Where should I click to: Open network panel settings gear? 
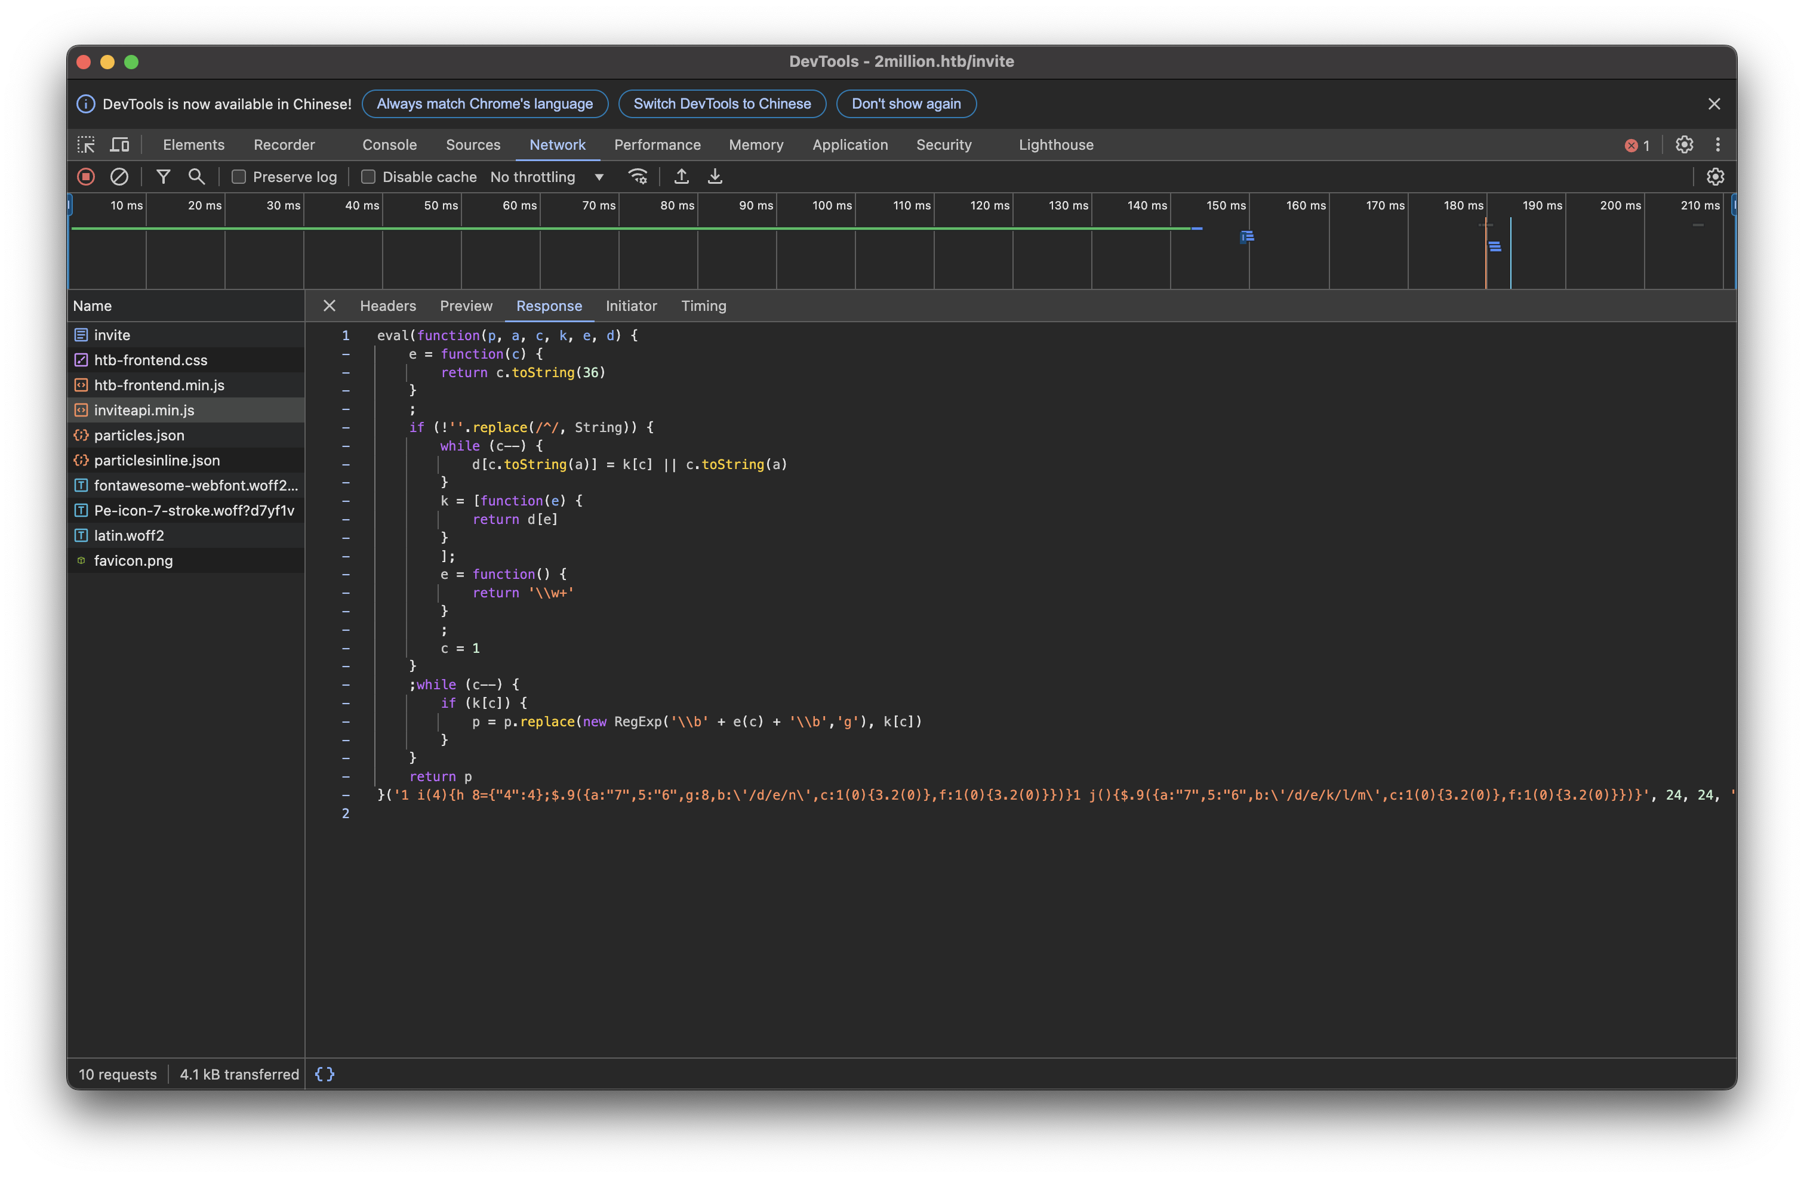[x=1715, y=177]
